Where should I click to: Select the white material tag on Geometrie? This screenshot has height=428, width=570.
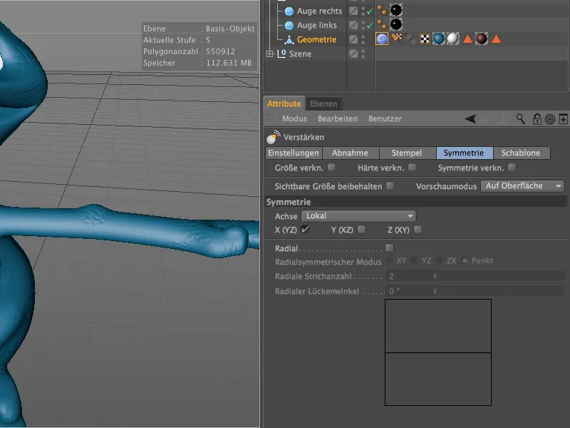[453, 39]
